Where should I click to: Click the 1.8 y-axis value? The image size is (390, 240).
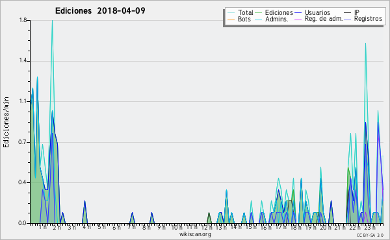(23, 20)
